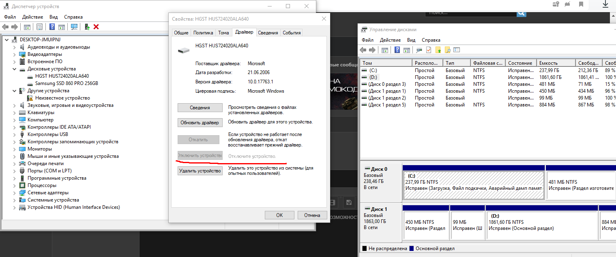
Task: Click the red X uninstall device icon
Action: click(96, 27)
